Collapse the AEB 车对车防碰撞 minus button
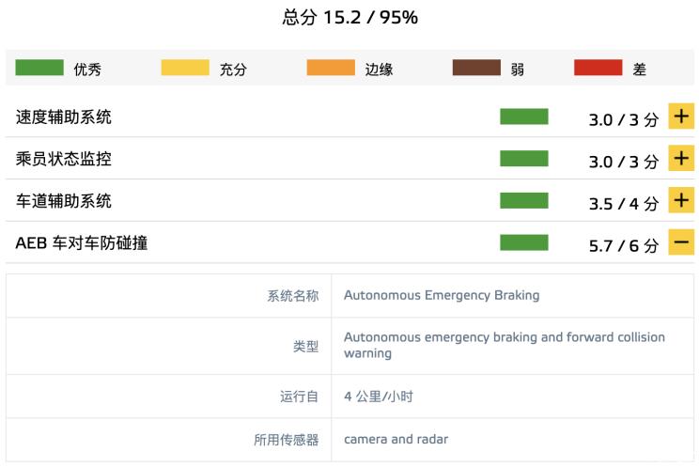This screenshot has width=699, height=467. 681,243
